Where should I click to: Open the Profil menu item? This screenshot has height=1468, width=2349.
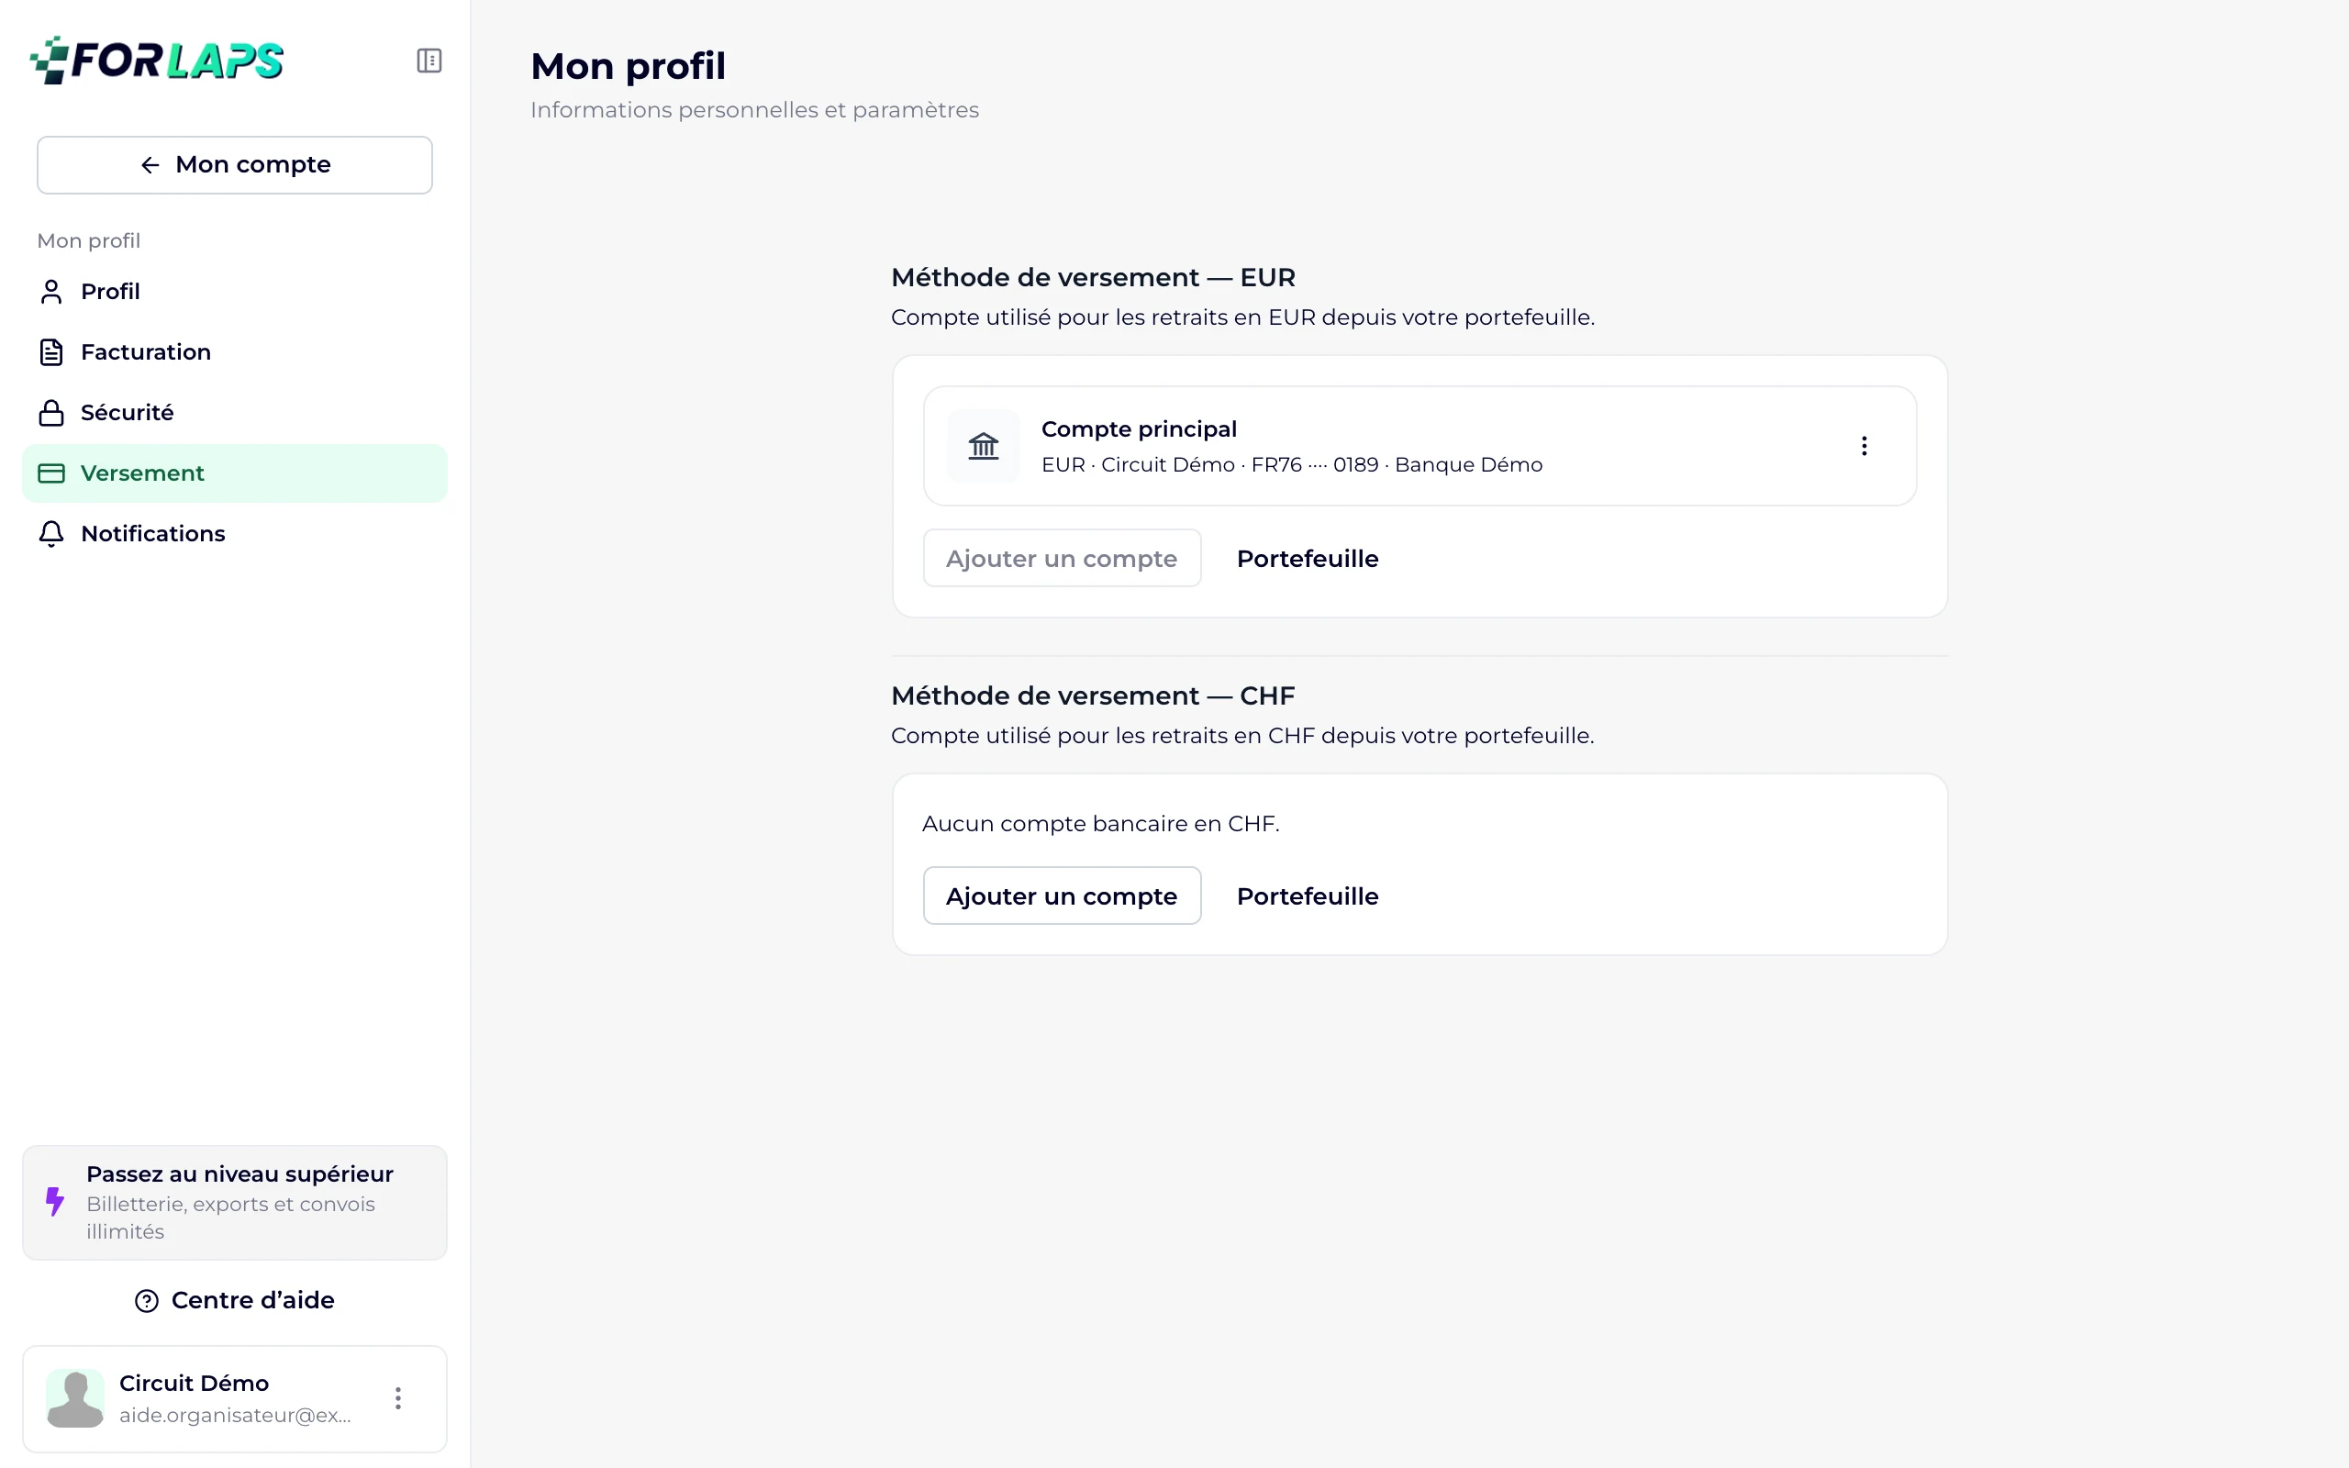tap(235, 291)
